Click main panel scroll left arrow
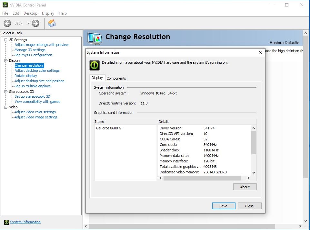The image size is (310, 230). [x=86, y=226]
